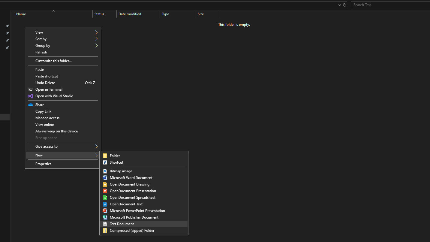The height and width of the screenshot is (242, 430).
Task: Click the OpenDocument Presentation icon
Action: click(105, 191)
